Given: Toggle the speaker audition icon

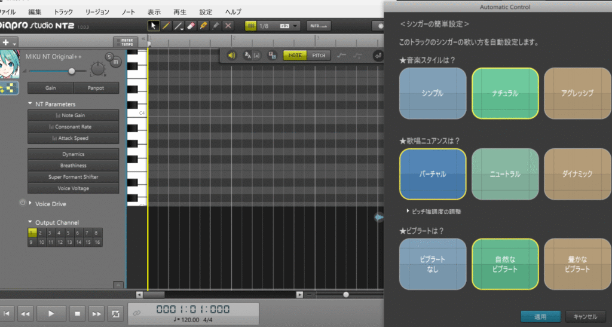Looking at the screenshot, I should point(231,56).
